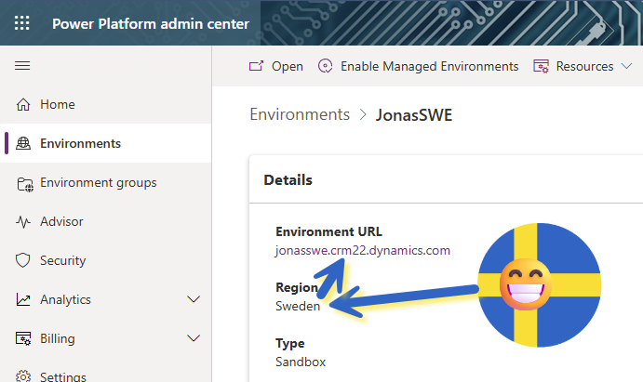Click the Environment groups folder icon
This screenshot has width=643, height=382.
pos(24,184)
